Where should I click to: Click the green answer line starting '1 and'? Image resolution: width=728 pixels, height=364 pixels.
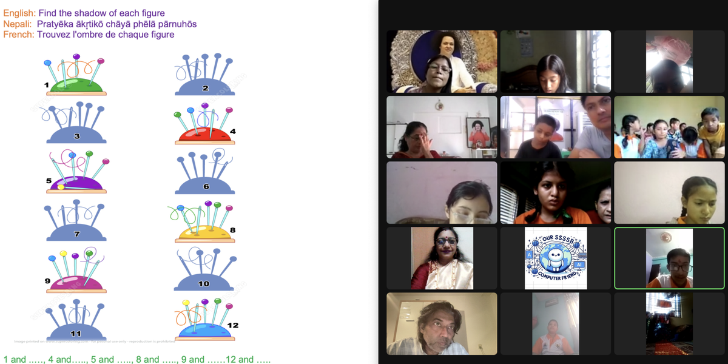click(137, 359)
